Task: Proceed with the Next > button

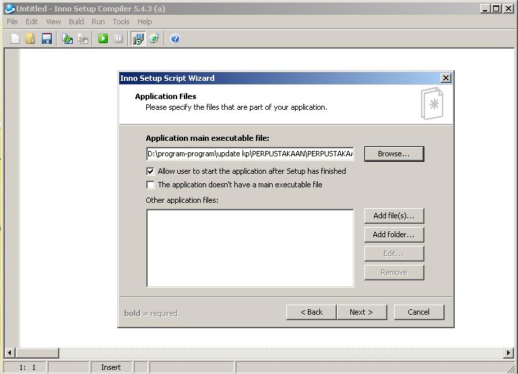Action: pos(362,312)
